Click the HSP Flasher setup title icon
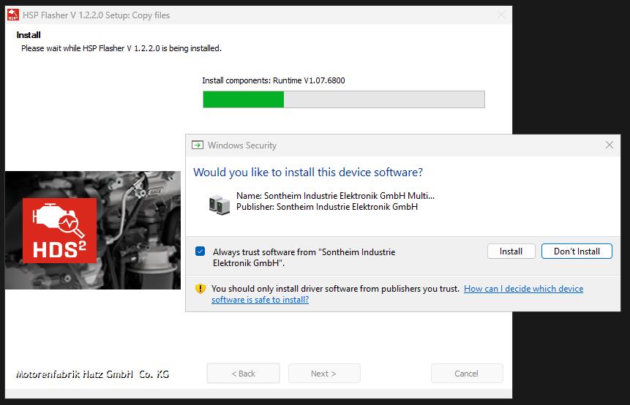Screen dimensions: 630x405 point(13,15)
